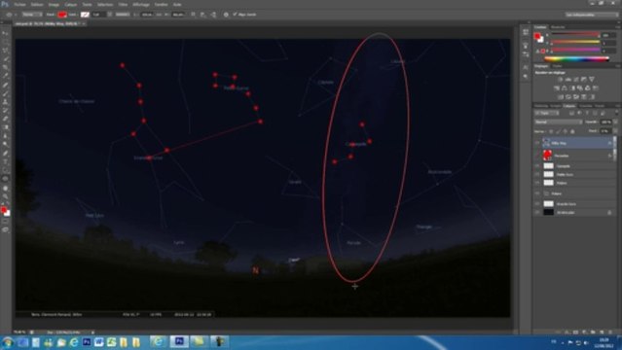Open shape geometry options gear

226,15
